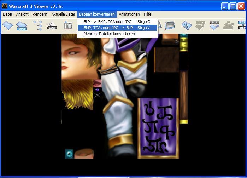Click the camera screenshot icon

(x=68, y=25)
